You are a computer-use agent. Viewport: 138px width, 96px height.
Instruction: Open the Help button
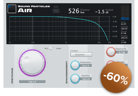(x=56, y=11)
